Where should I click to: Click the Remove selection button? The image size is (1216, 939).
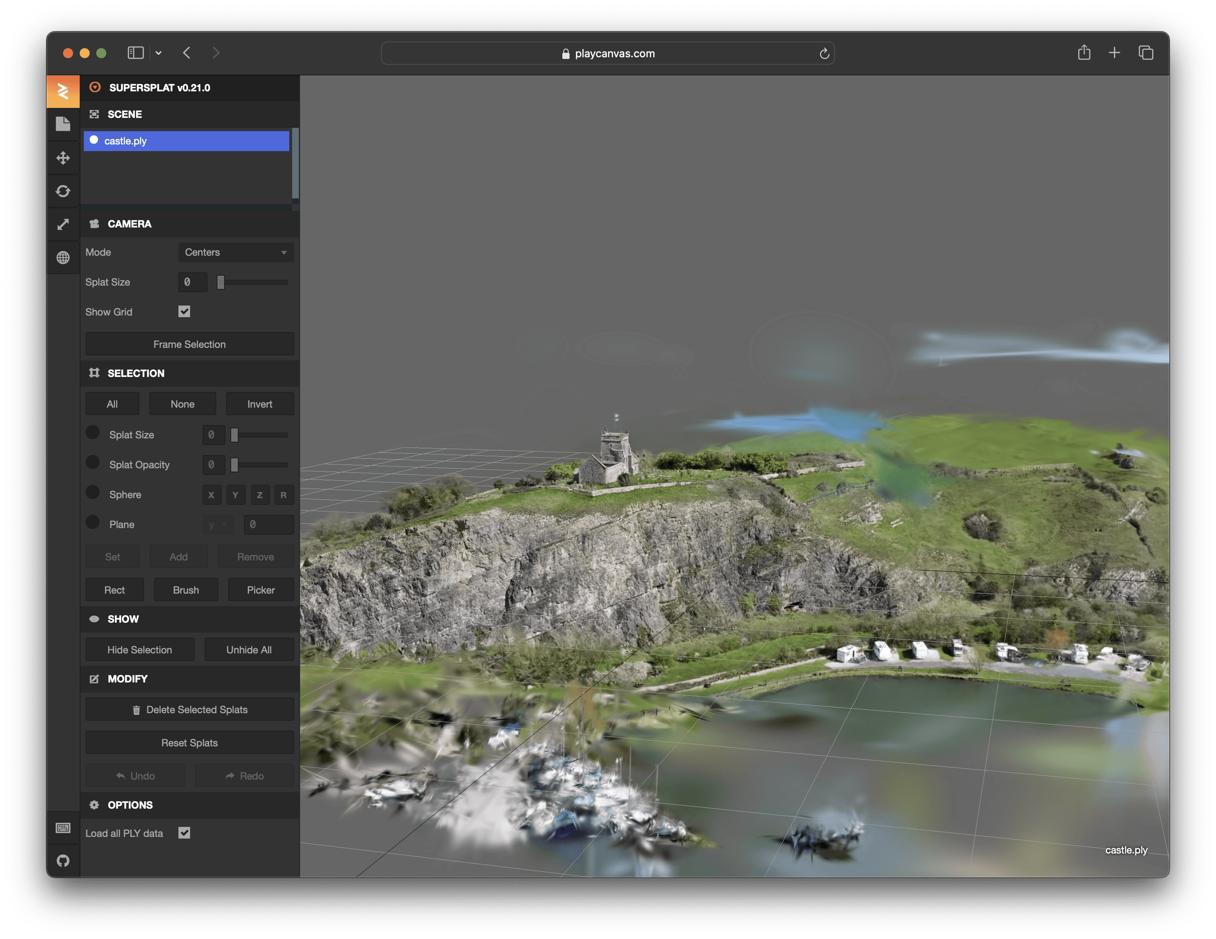coord(256,557)
